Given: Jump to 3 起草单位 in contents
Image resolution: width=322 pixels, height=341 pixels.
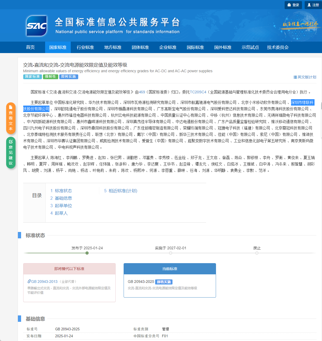Looking at the screenshot, I should coord(61,206).
